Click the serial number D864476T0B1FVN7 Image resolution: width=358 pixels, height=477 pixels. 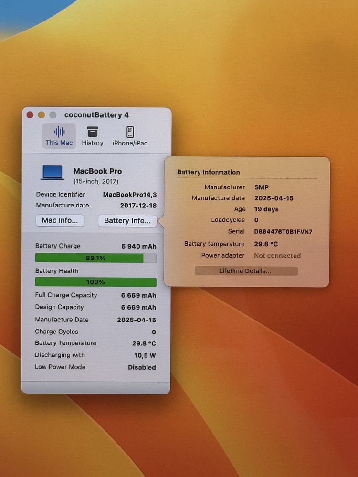point(284,232)
